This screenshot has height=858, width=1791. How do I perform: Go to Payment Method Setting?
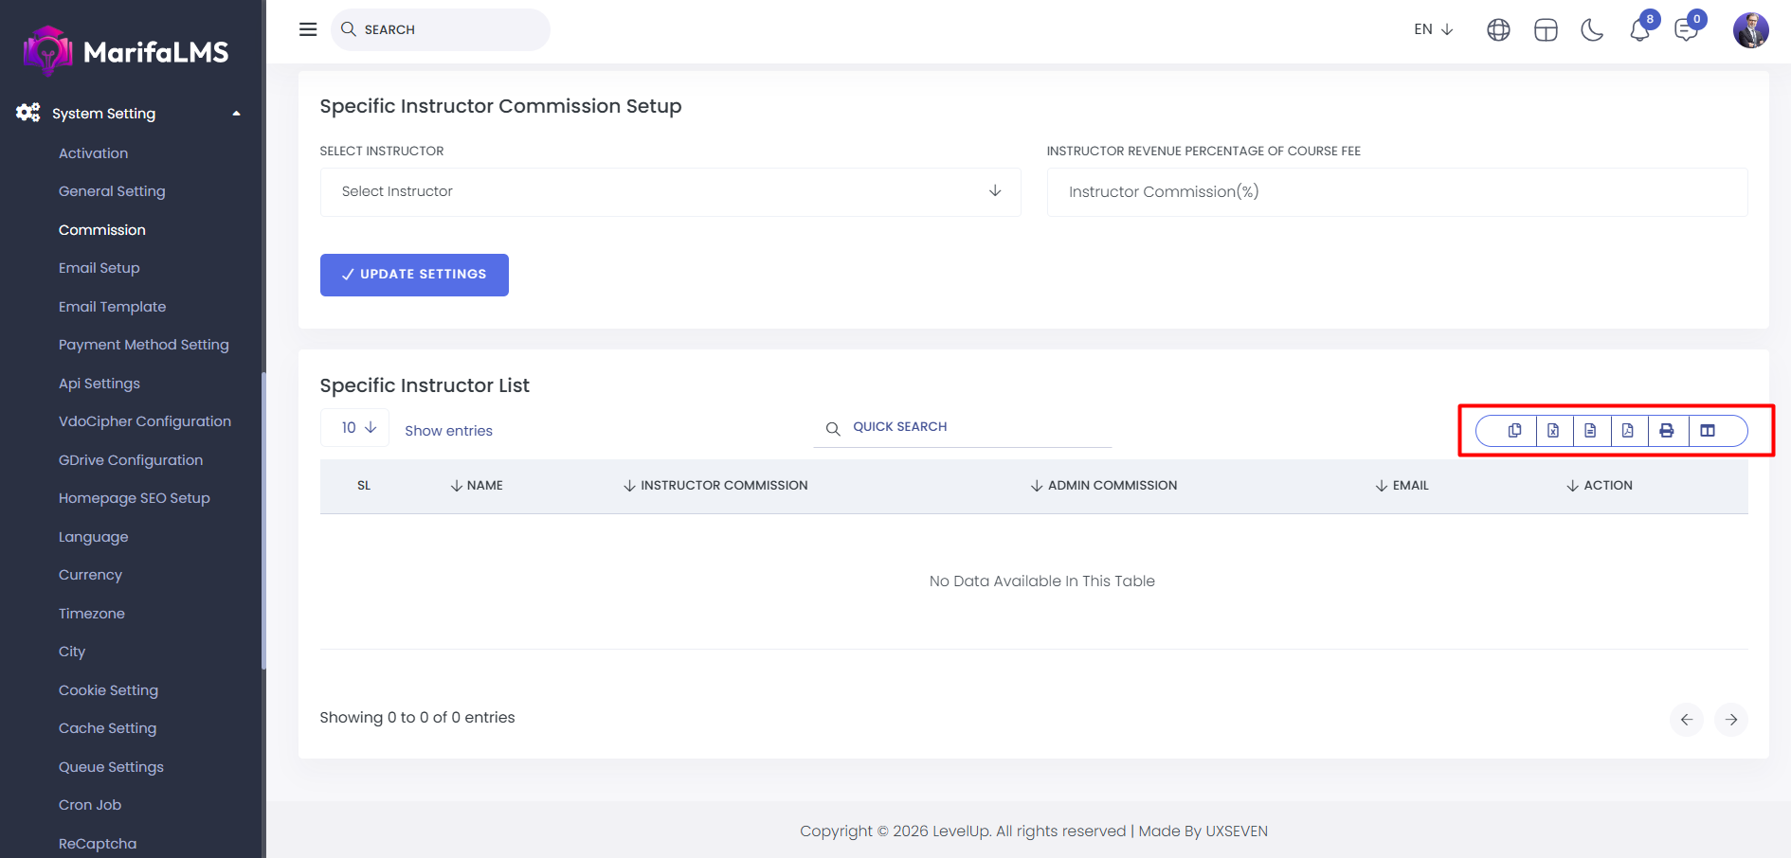(x=144, y=345)
